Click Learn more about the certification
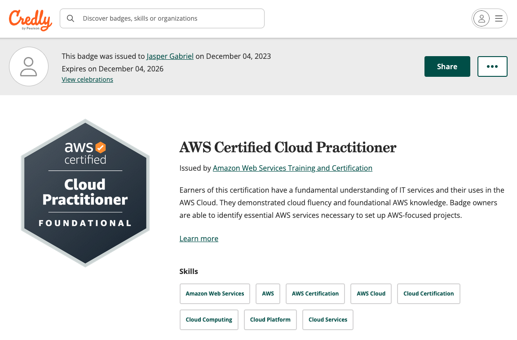This screenshot has width=517, height=340. pos(199,238)
